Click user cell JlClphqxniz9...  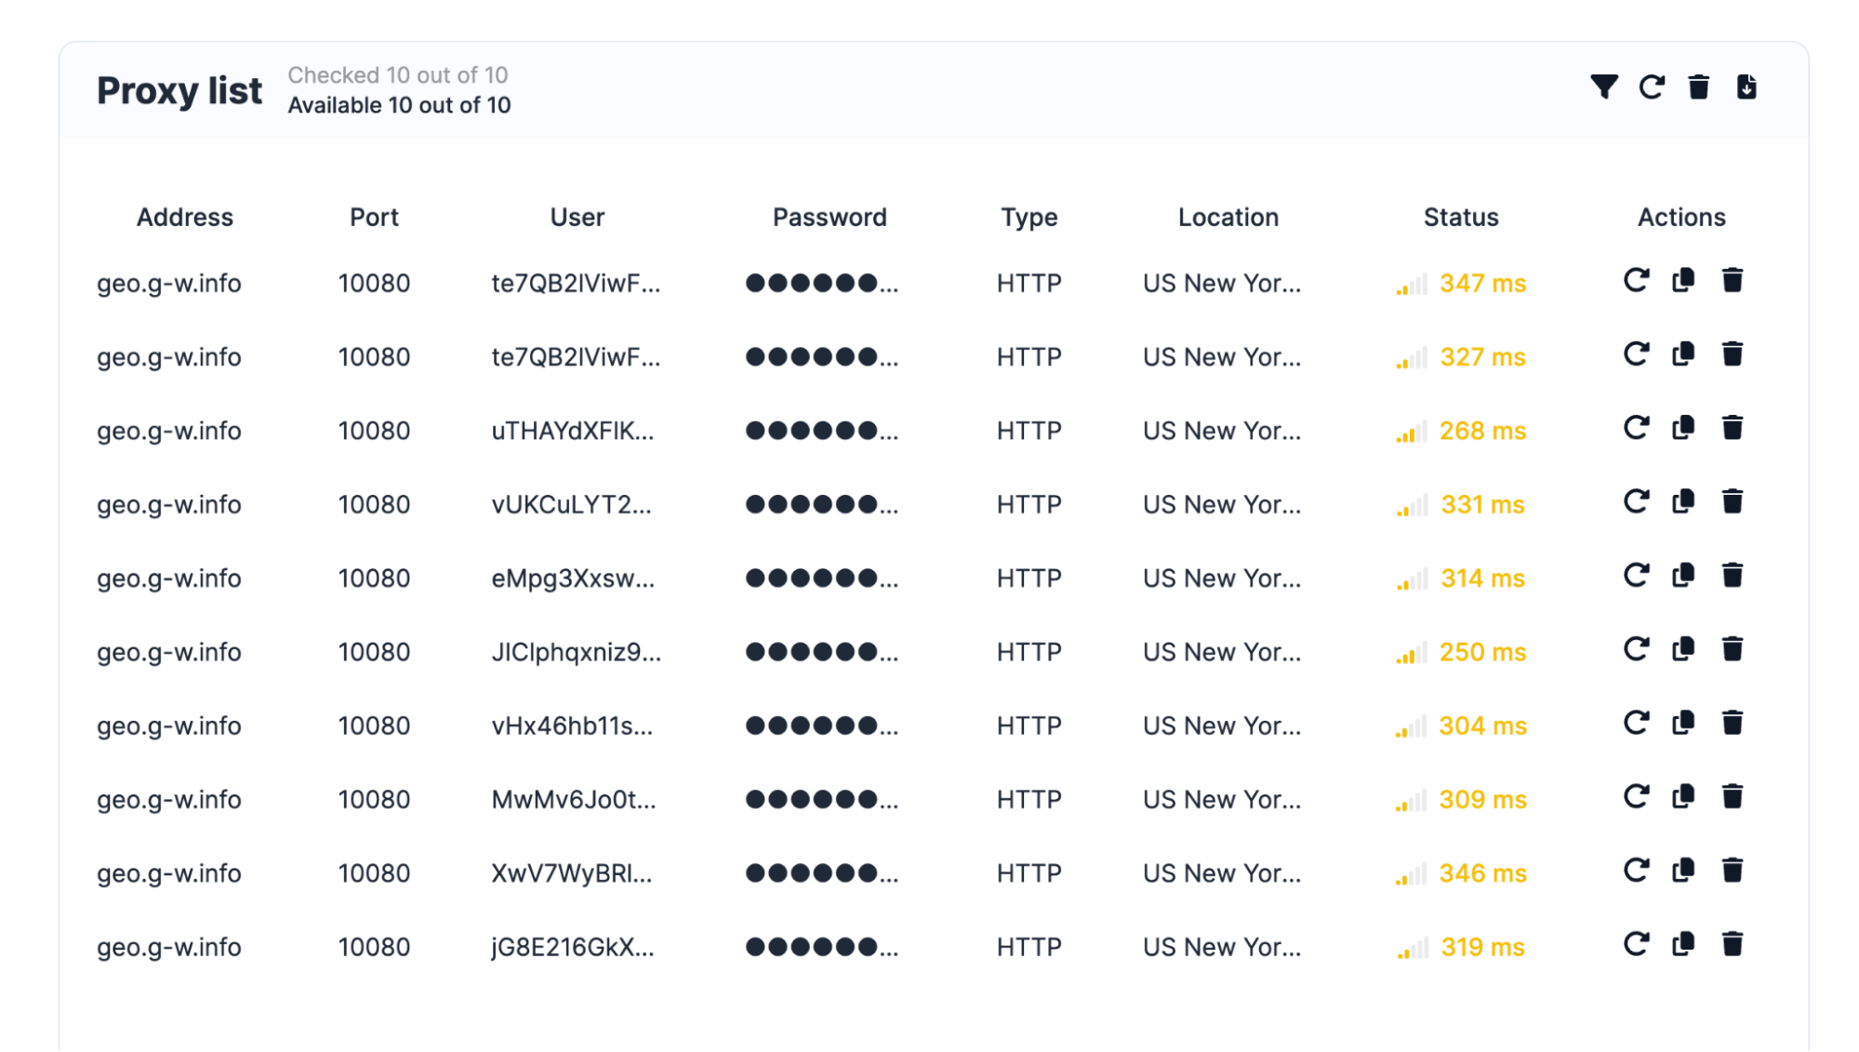click(x=577, y=652)
